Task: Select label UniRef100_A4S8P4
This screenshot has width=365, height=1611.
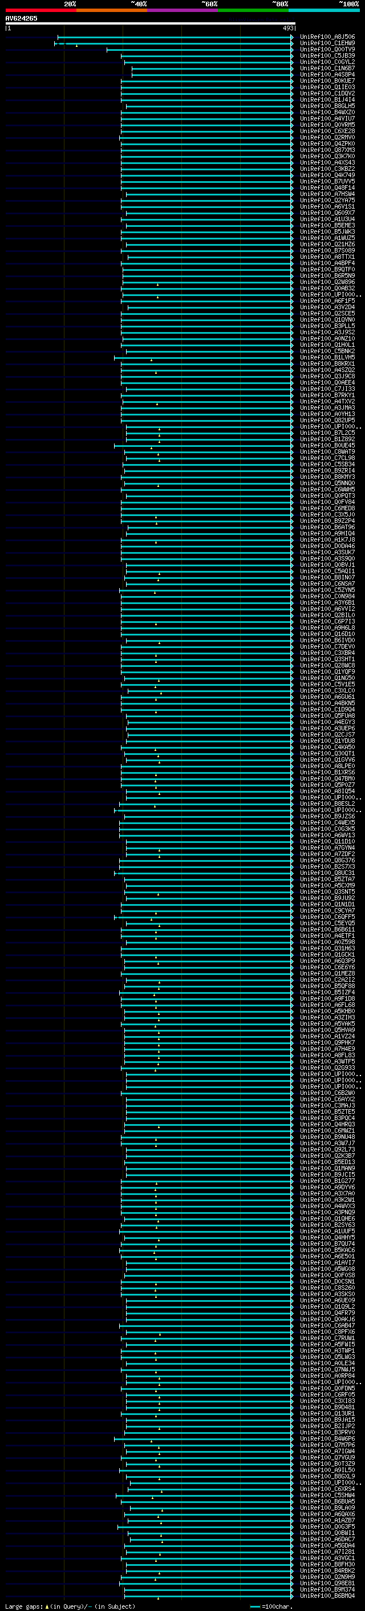Action: [327, 74]
